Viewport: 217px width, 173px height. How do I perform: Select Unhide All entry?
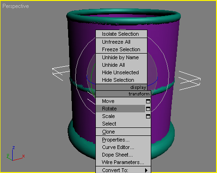[x=122, y=65]
